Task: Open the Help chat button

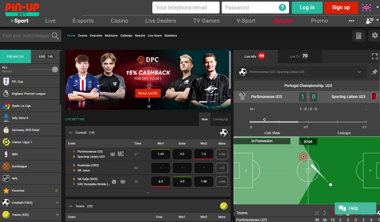Action: (x=355, y=208)
